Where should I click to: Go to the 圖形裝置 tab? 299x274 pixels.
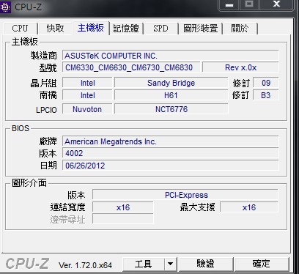pyautogui.click(x=201, y=29)
